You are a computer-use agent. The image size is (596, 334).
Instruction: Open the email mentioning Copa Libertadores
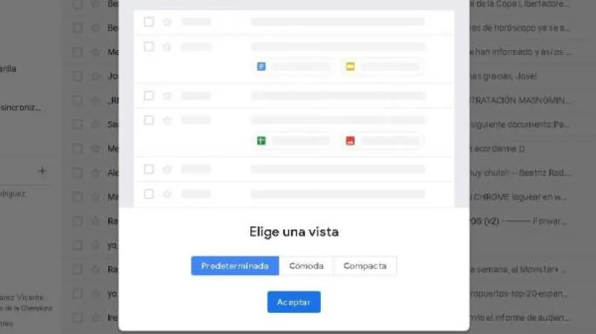[x=520, y=4]
